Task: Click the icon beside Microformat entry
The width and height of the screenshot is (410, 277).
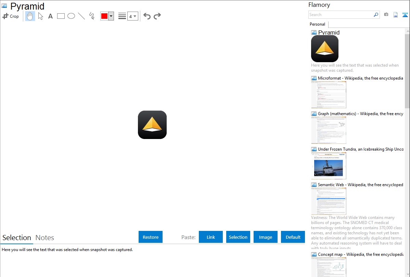Action: [x=314, y=78]
